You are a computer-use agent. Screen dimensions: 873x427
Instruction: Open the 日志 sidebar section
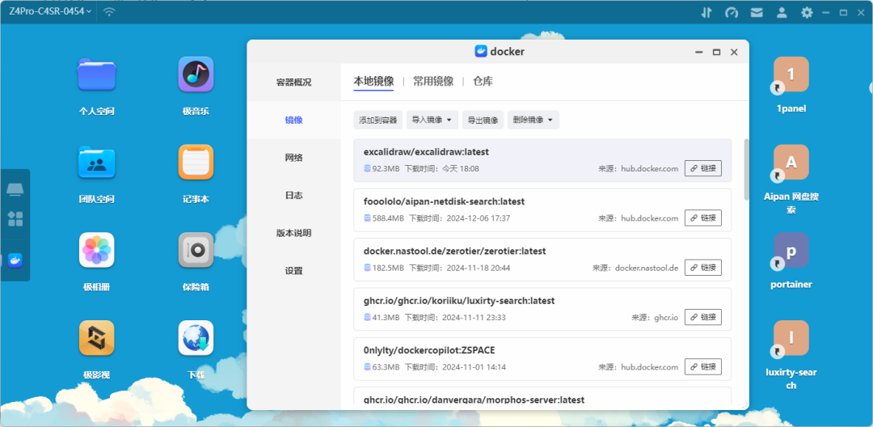click(294, 196)
